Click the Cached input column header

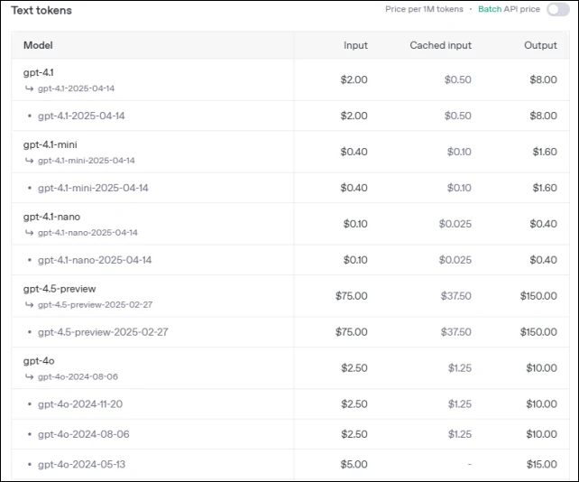tap(440, 45)
